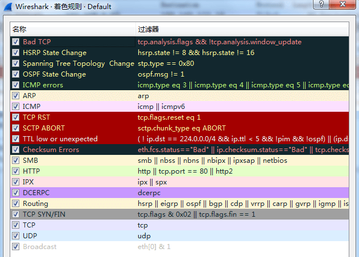Select the Checksum Errors rule name
359x257 pixels.
(51, 150)
